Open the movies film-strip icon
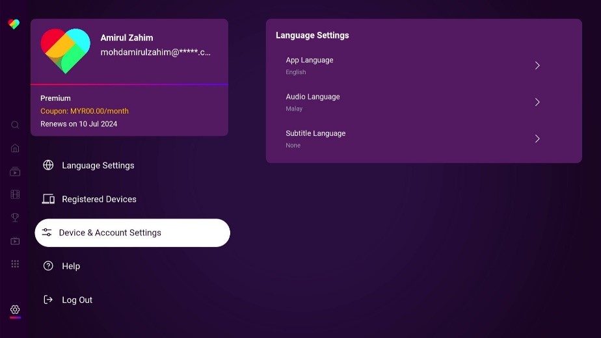The image size is (601, 338). pyautogui.click(x=15, y=194)
